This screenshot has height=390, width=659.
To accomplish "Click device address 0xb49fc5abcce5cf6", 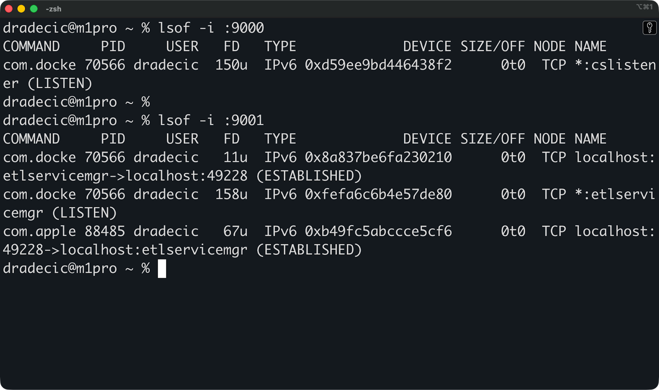I will [x=378, y=231].
